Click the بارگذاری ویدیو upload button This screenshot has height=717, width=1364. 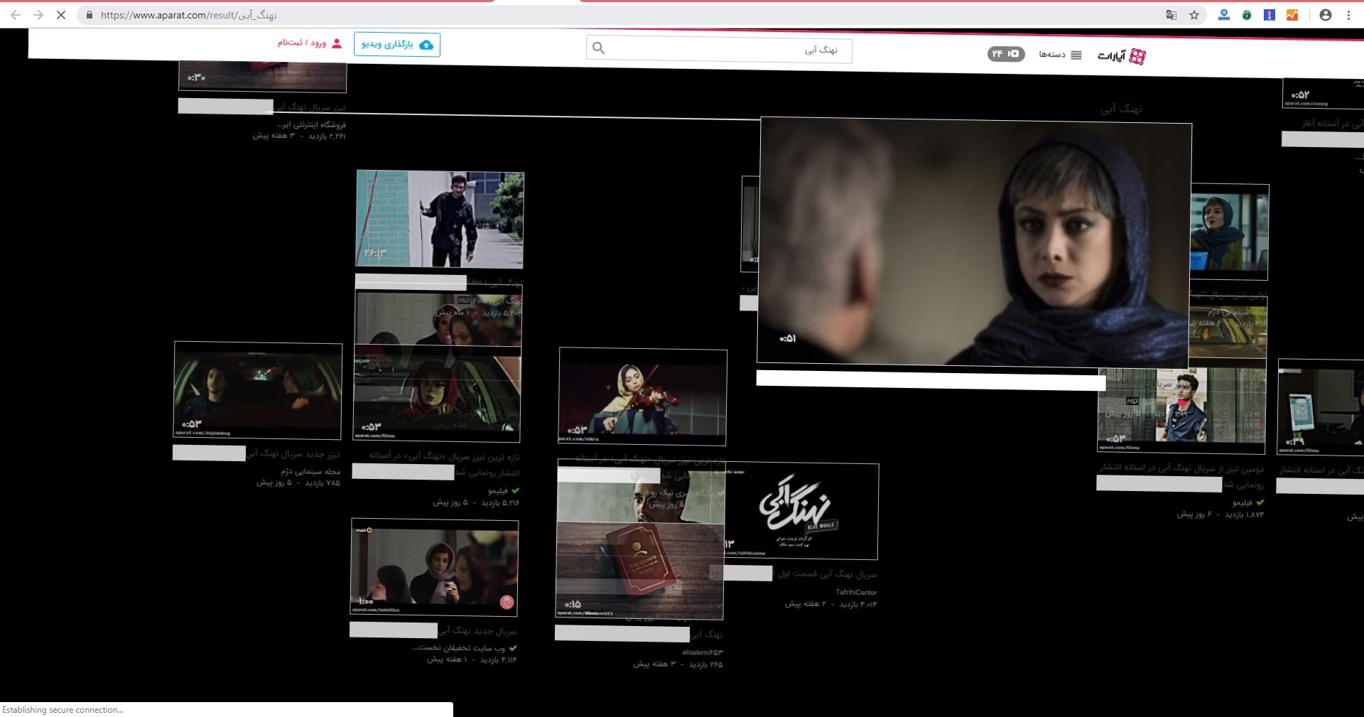[x=397, y=44]
